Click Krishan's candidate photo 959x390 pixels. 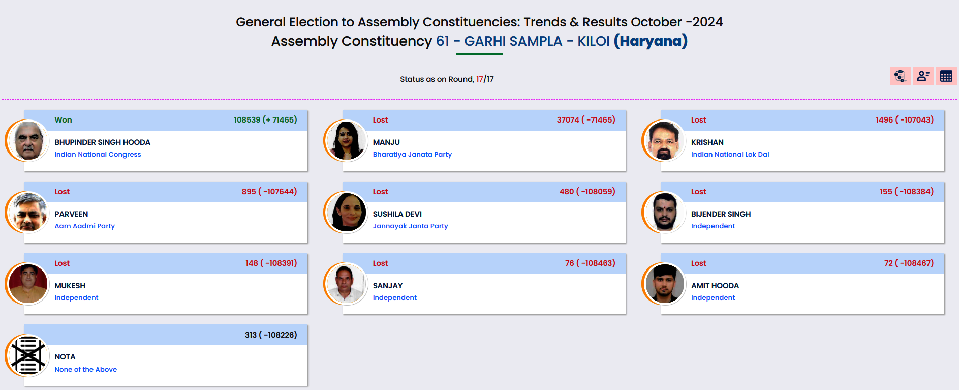[664, 141]
